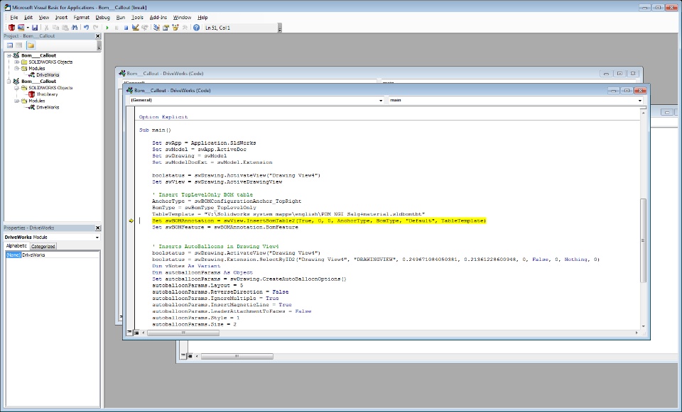Open Object Browser from toolbar icon
The image size is (682, 412).
point(175,28)
